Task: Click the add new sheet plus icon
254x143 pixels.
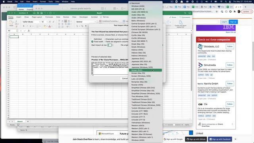Action: tap(28, 122)
